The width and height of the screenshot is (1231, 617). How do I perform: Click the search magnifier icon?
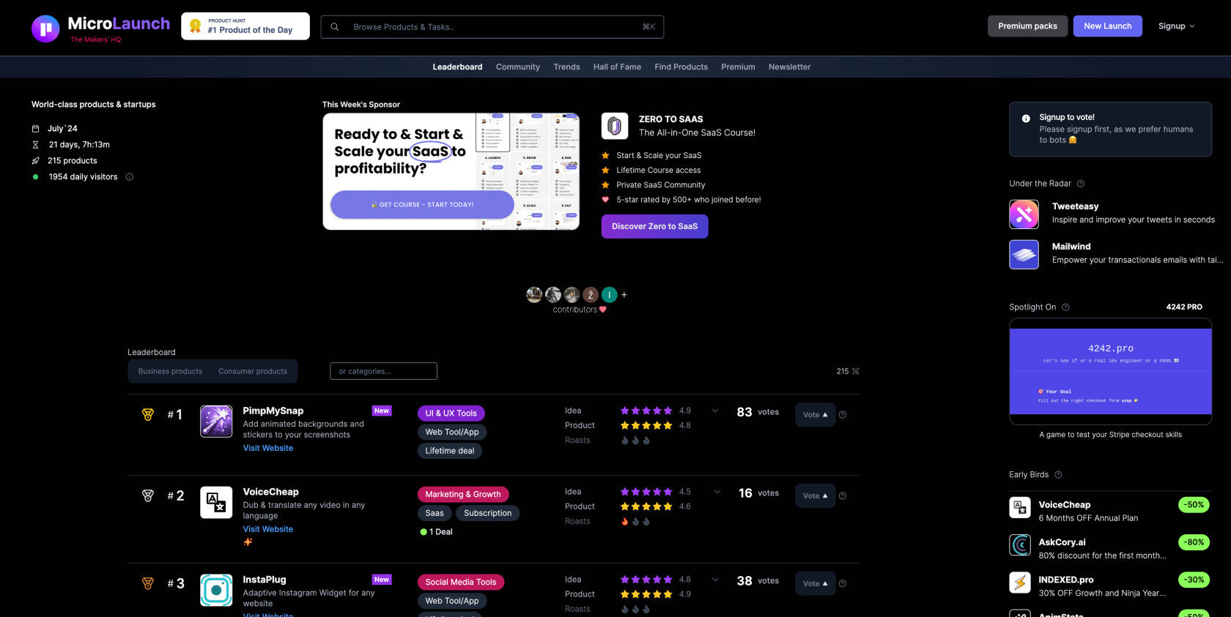pyautogui.click(x=335, y=27)
